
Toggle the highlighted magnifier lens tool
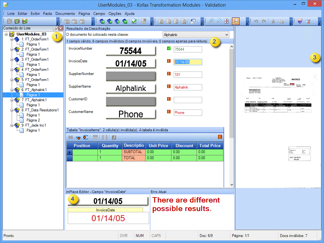click(x=235, y=21)
